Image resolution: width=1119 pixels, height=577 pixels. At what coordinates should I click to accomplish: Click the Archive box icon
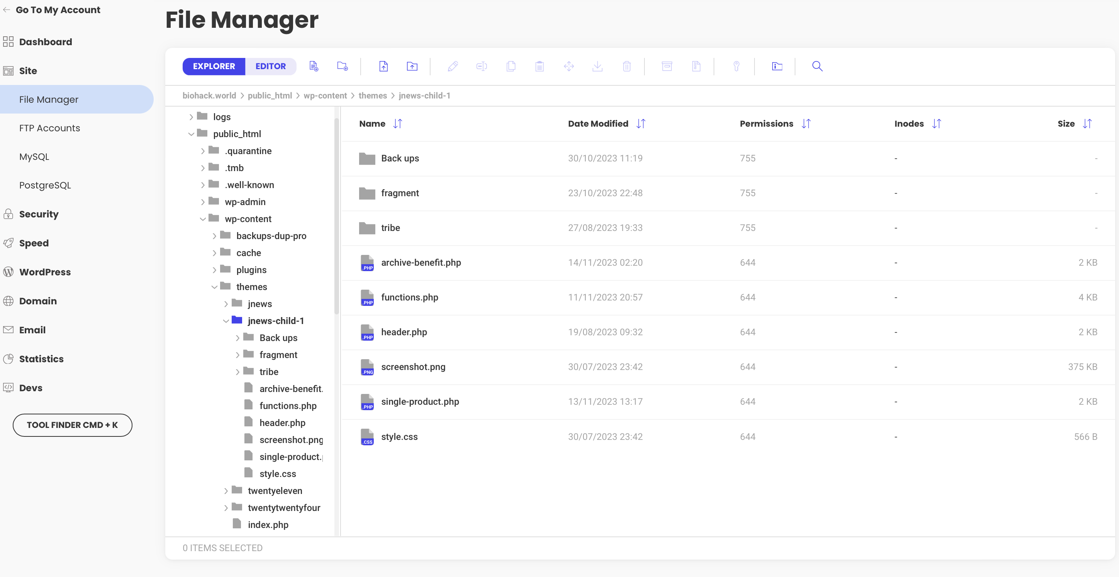coord(667,66)
